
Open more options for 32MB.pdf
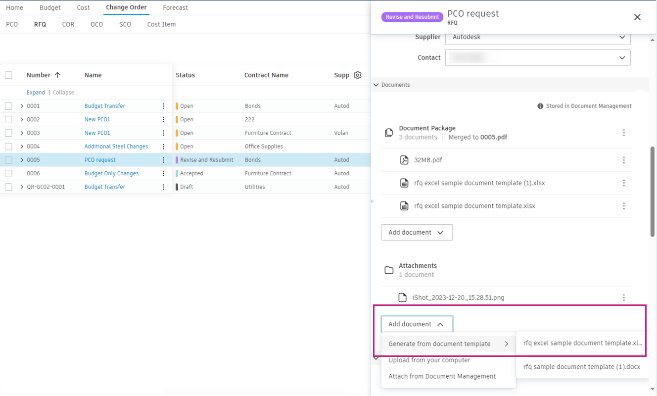coord(624,160)
